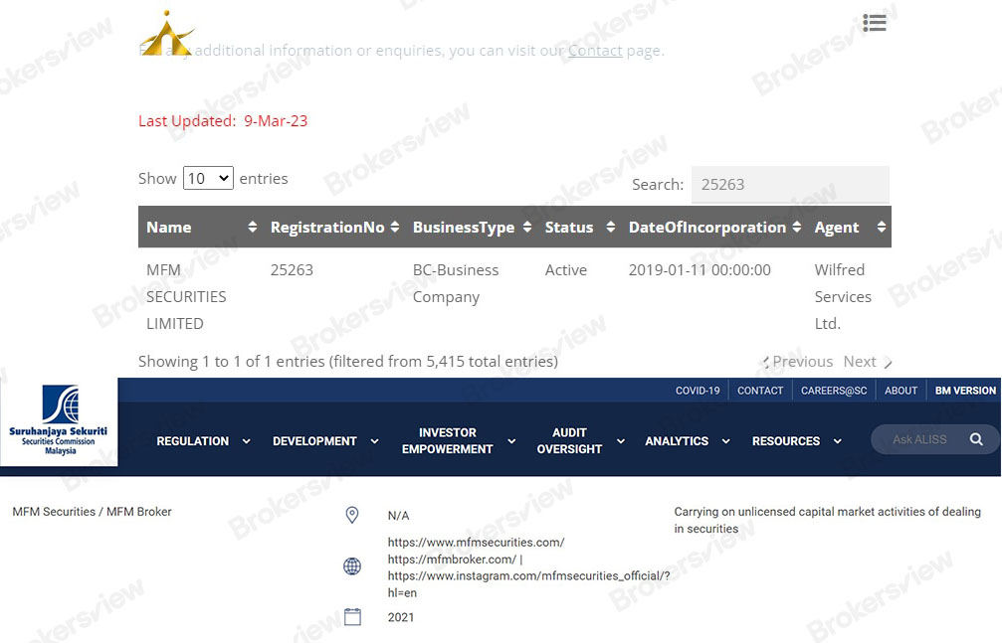Focus the Search field containing 25263
Image resolution: width=1002 pixels, height=643 pixels.
(x=790, y=185)
